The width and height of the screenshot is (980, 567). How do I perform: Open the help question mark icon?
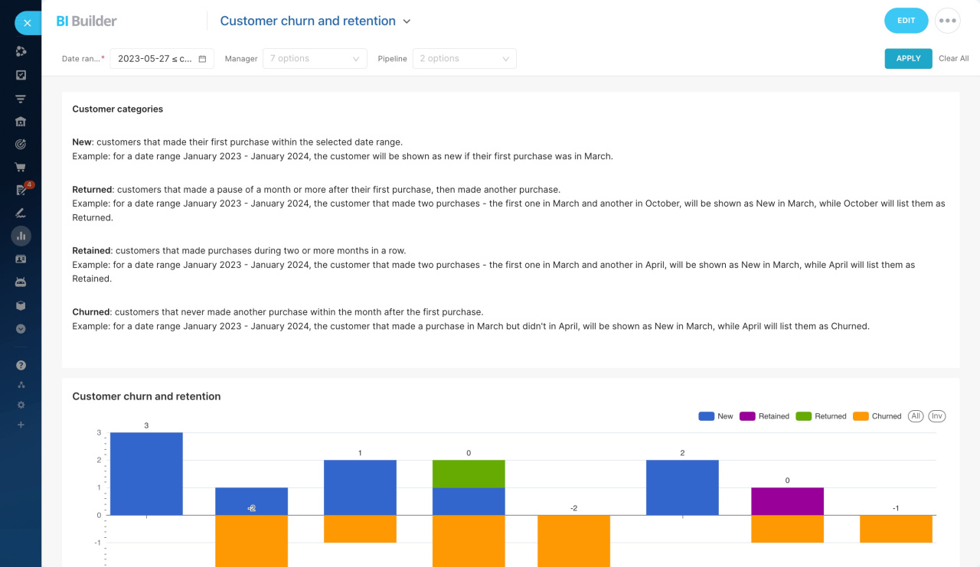point(21,365)
